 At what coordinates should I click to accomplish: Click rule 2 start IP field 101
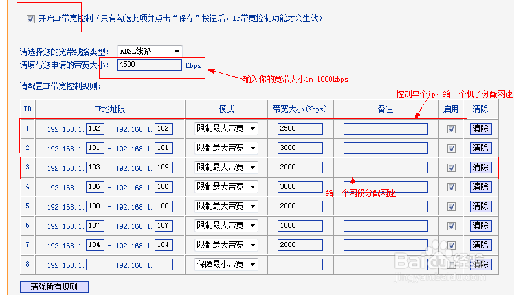pyautogui.click(x=95, y=148)
